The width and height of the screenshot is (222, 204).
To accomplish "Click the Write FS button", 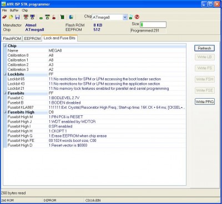I will (x=205, y=68).
